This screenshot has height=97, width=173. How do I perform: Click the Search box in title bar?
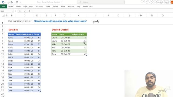tap(101, 2)
